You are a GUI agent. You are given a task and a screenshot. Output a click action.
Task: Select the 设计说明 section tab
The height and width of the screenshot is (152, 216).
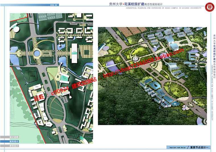point(9,137)
